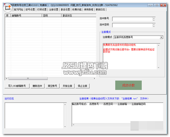Click the 密码 column header
The image size is (170, 137).
click(x=52, y=15)
